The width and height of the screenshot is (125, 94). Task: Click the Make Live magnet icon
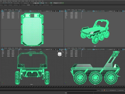pos(12,3)
